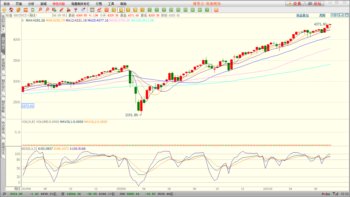
Task: Open the F10 info icon
Action: (26, 10)
